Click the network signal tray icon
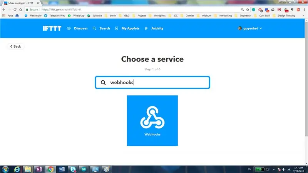The width and height of the screenshot is (308, 173). pyautogui.click(x=289, y=169)
